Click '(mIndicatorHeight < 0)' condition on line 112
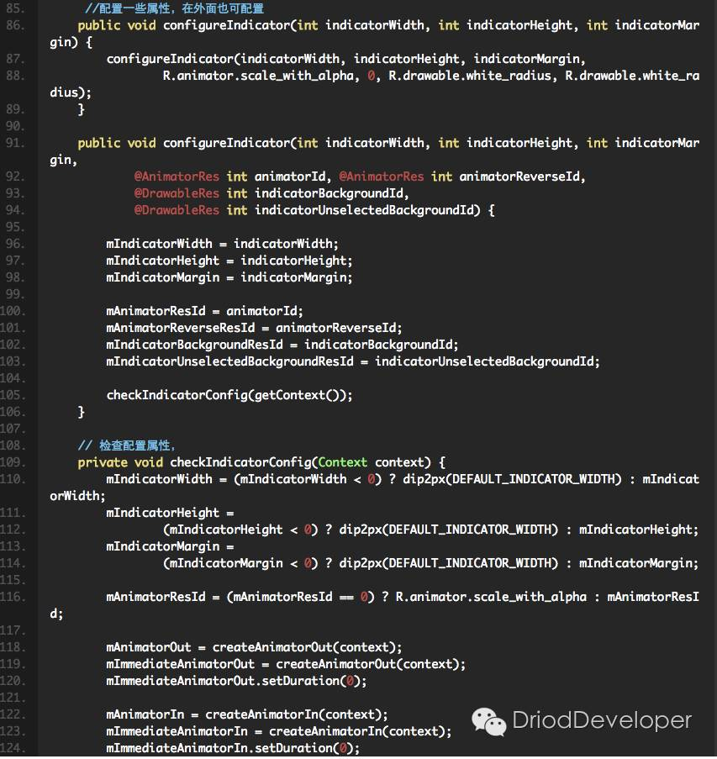The width and height of the screenshot is (717, 759). coord(240,530)
